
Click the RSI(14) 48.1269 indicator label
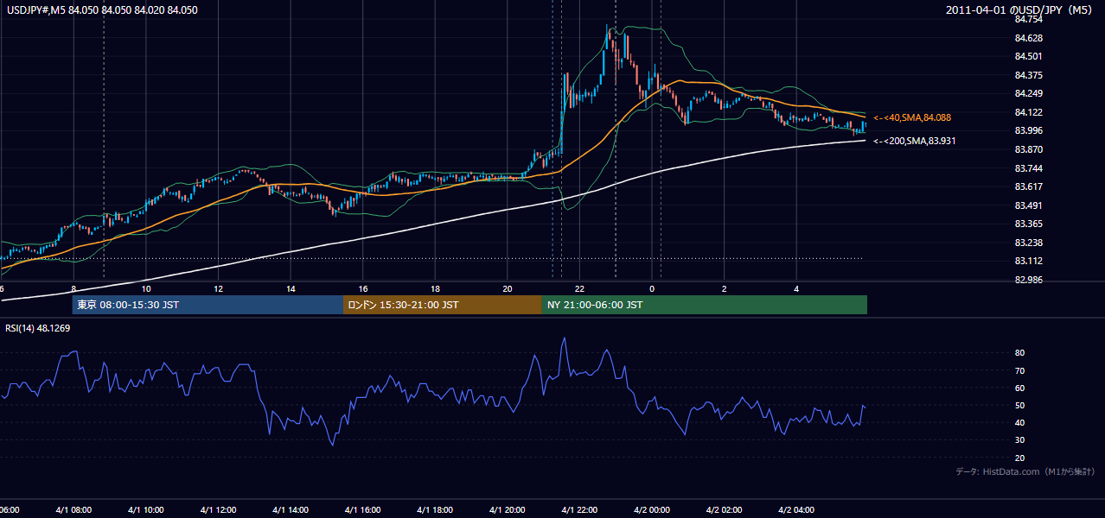(x=38, y=328)
